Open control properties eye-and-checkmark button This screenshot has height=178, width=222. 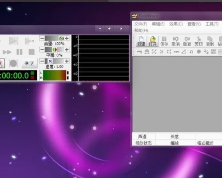pyautogui.click(x=29, y=64)
